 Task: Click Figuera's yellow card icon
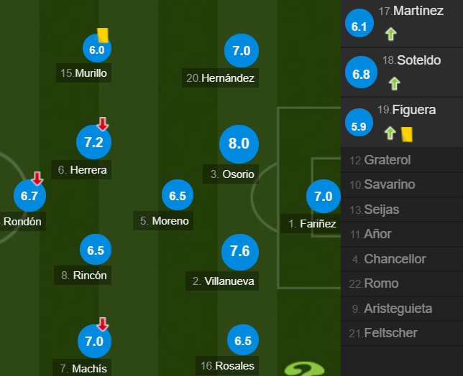[x=407, y=134]
